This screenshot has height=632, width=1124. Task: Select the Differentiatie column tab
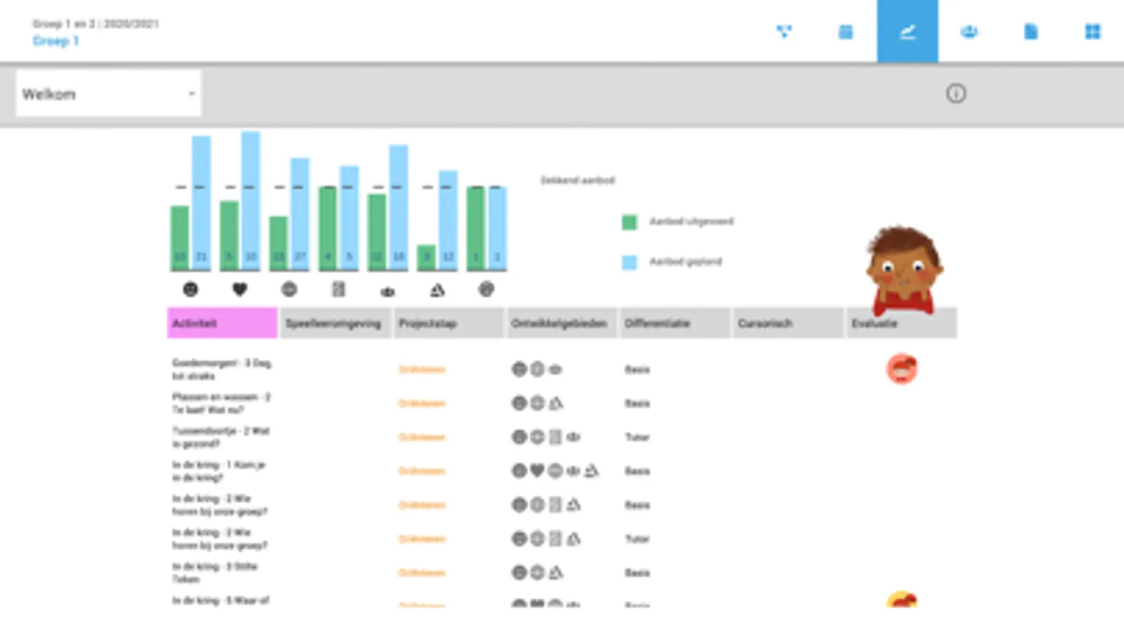click(675, 323)
